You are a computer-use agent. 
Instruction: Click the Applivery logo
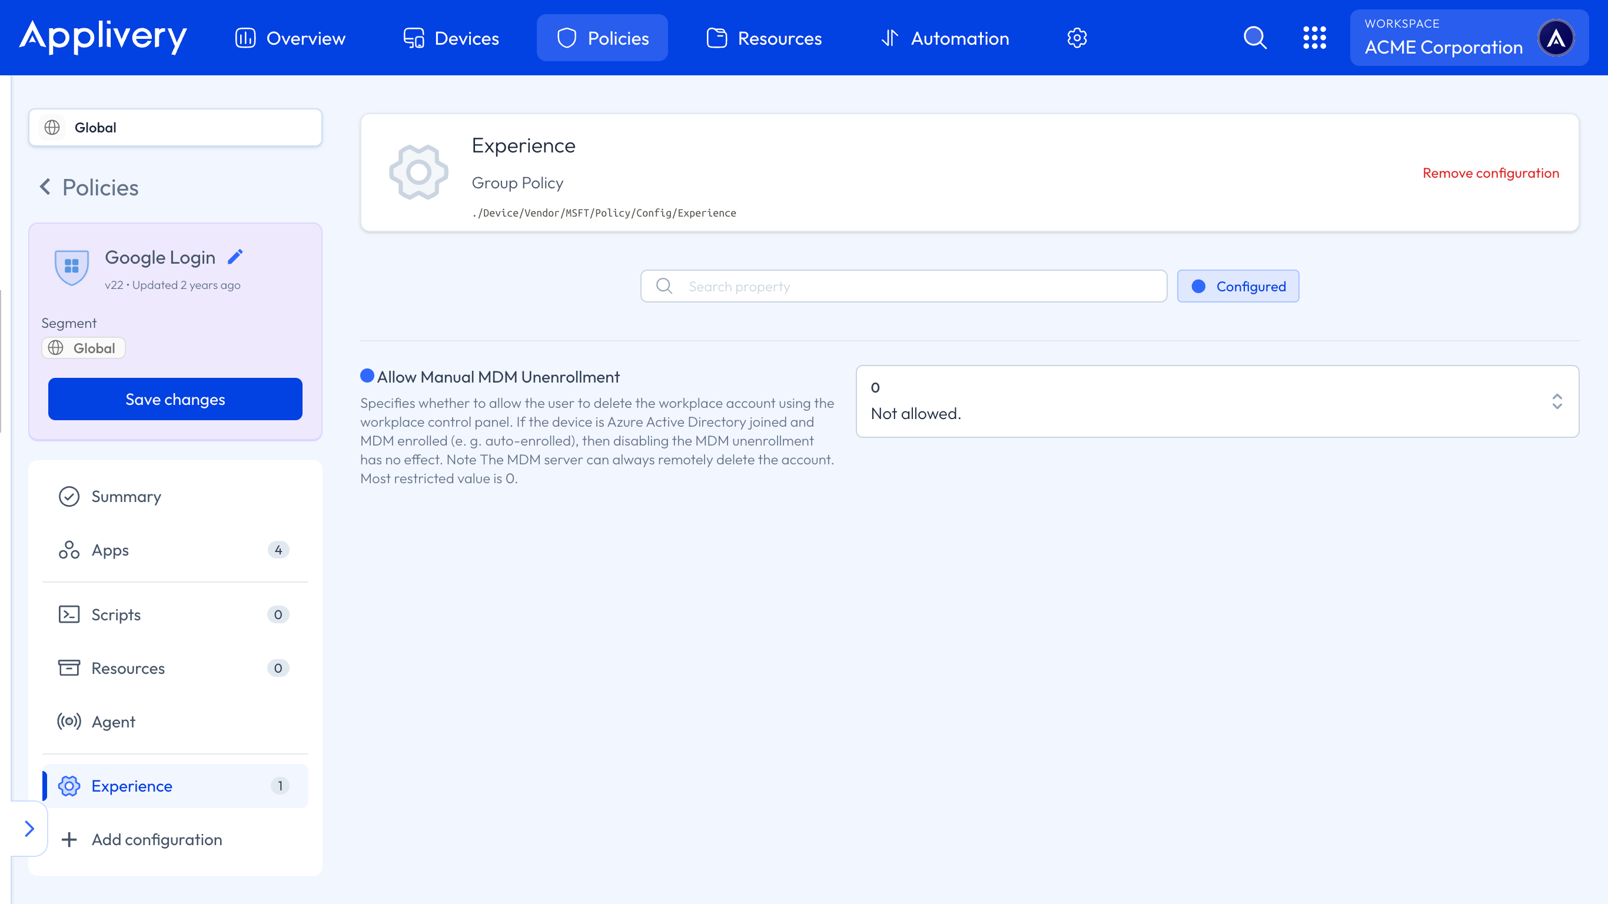(103, 37)
